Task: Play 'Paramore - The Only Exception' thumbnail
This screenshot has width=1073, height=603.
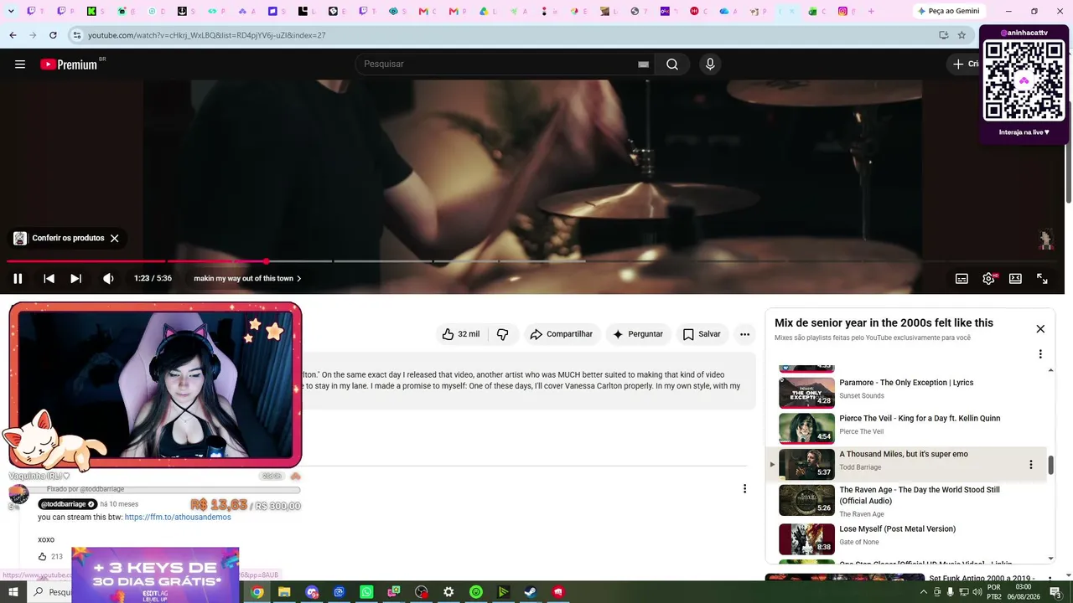Action: (806, 392)
